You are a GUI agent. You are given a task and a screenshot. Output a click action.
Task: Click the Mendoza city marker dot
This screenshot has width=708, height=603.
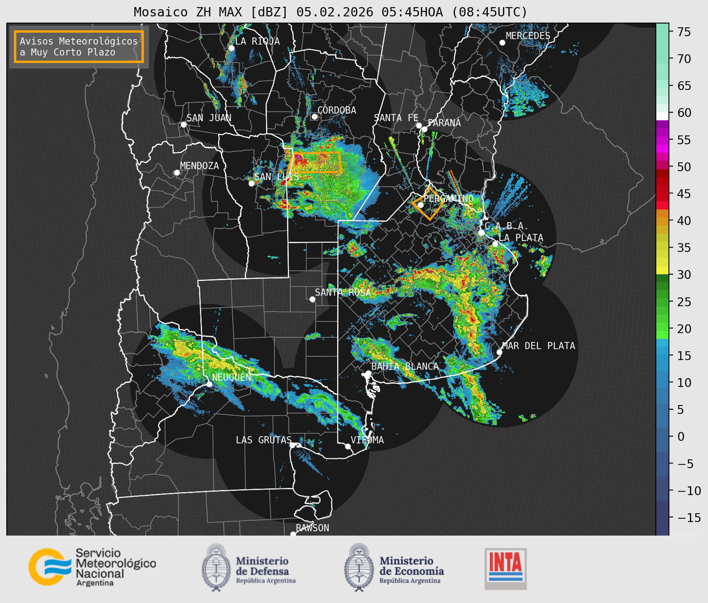pos(177,173)
